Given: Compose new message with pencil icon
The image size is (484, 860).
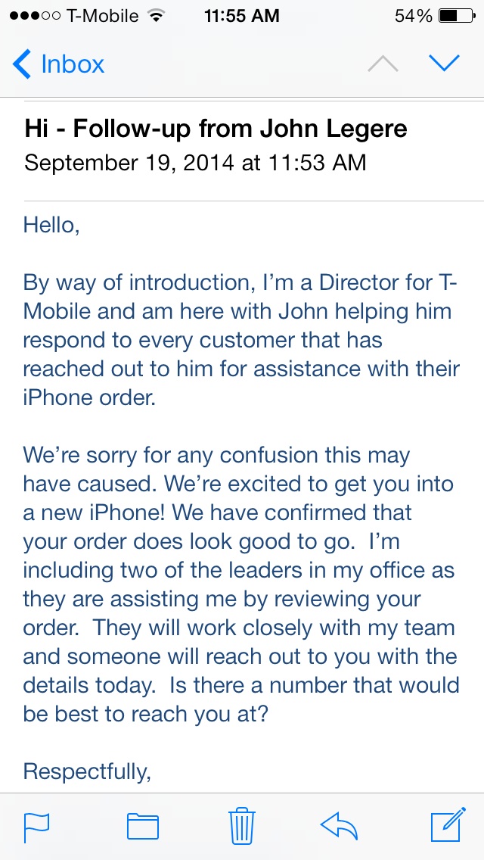Looking at the screenshot, I should (x=448, y=824).
